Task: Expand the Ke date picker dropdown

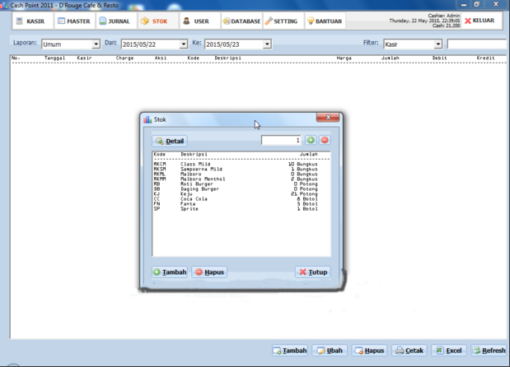Action: (x=267, y=44)
